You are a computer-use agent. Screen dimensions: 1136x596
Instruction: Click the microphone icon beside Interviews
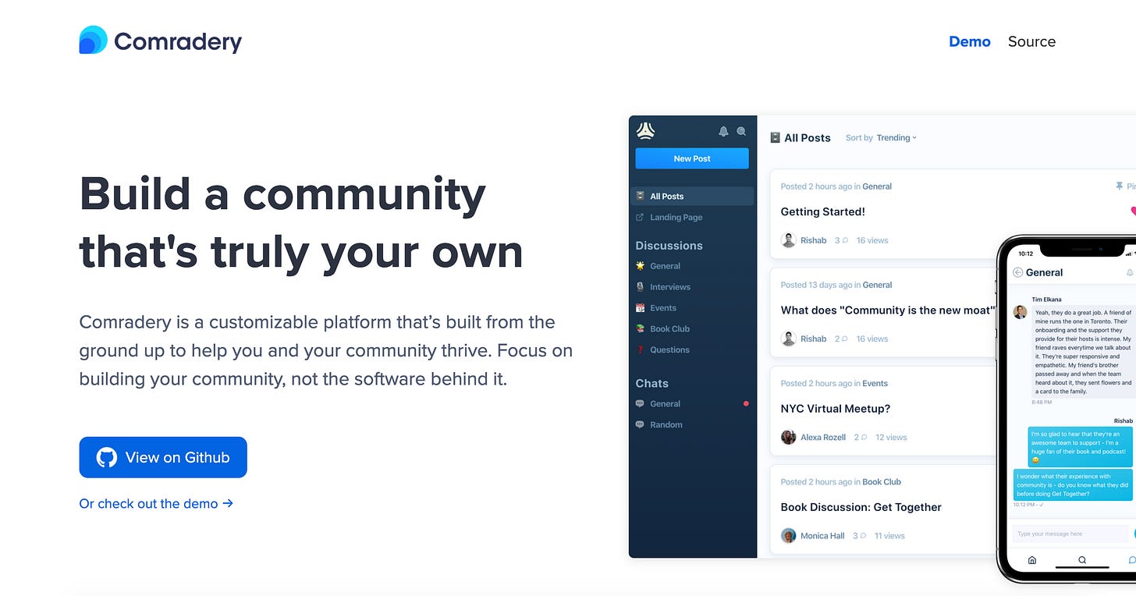(x=640, y=287)
